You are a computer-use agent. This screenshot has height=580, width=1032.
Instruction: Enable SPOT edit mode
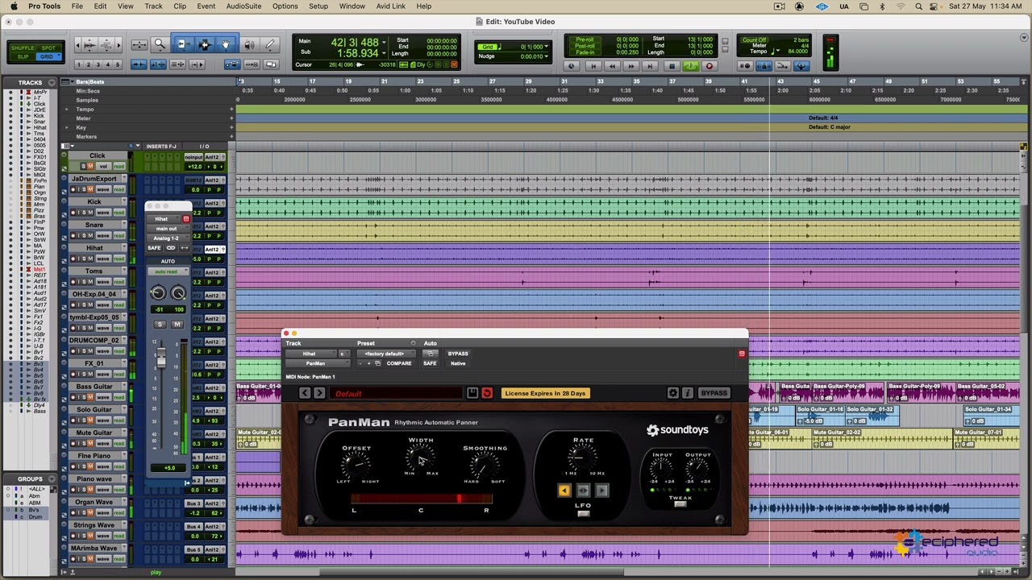click(48, 48)
